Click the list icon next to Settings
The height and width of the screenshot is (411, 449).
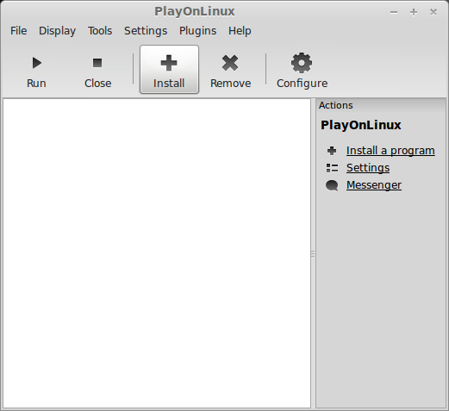tap(332, 168)
